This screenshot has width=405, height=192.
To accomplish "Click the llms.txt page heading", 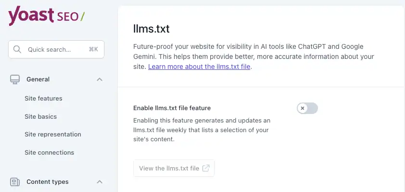I will pyautogui.click(x=151, y=29).
